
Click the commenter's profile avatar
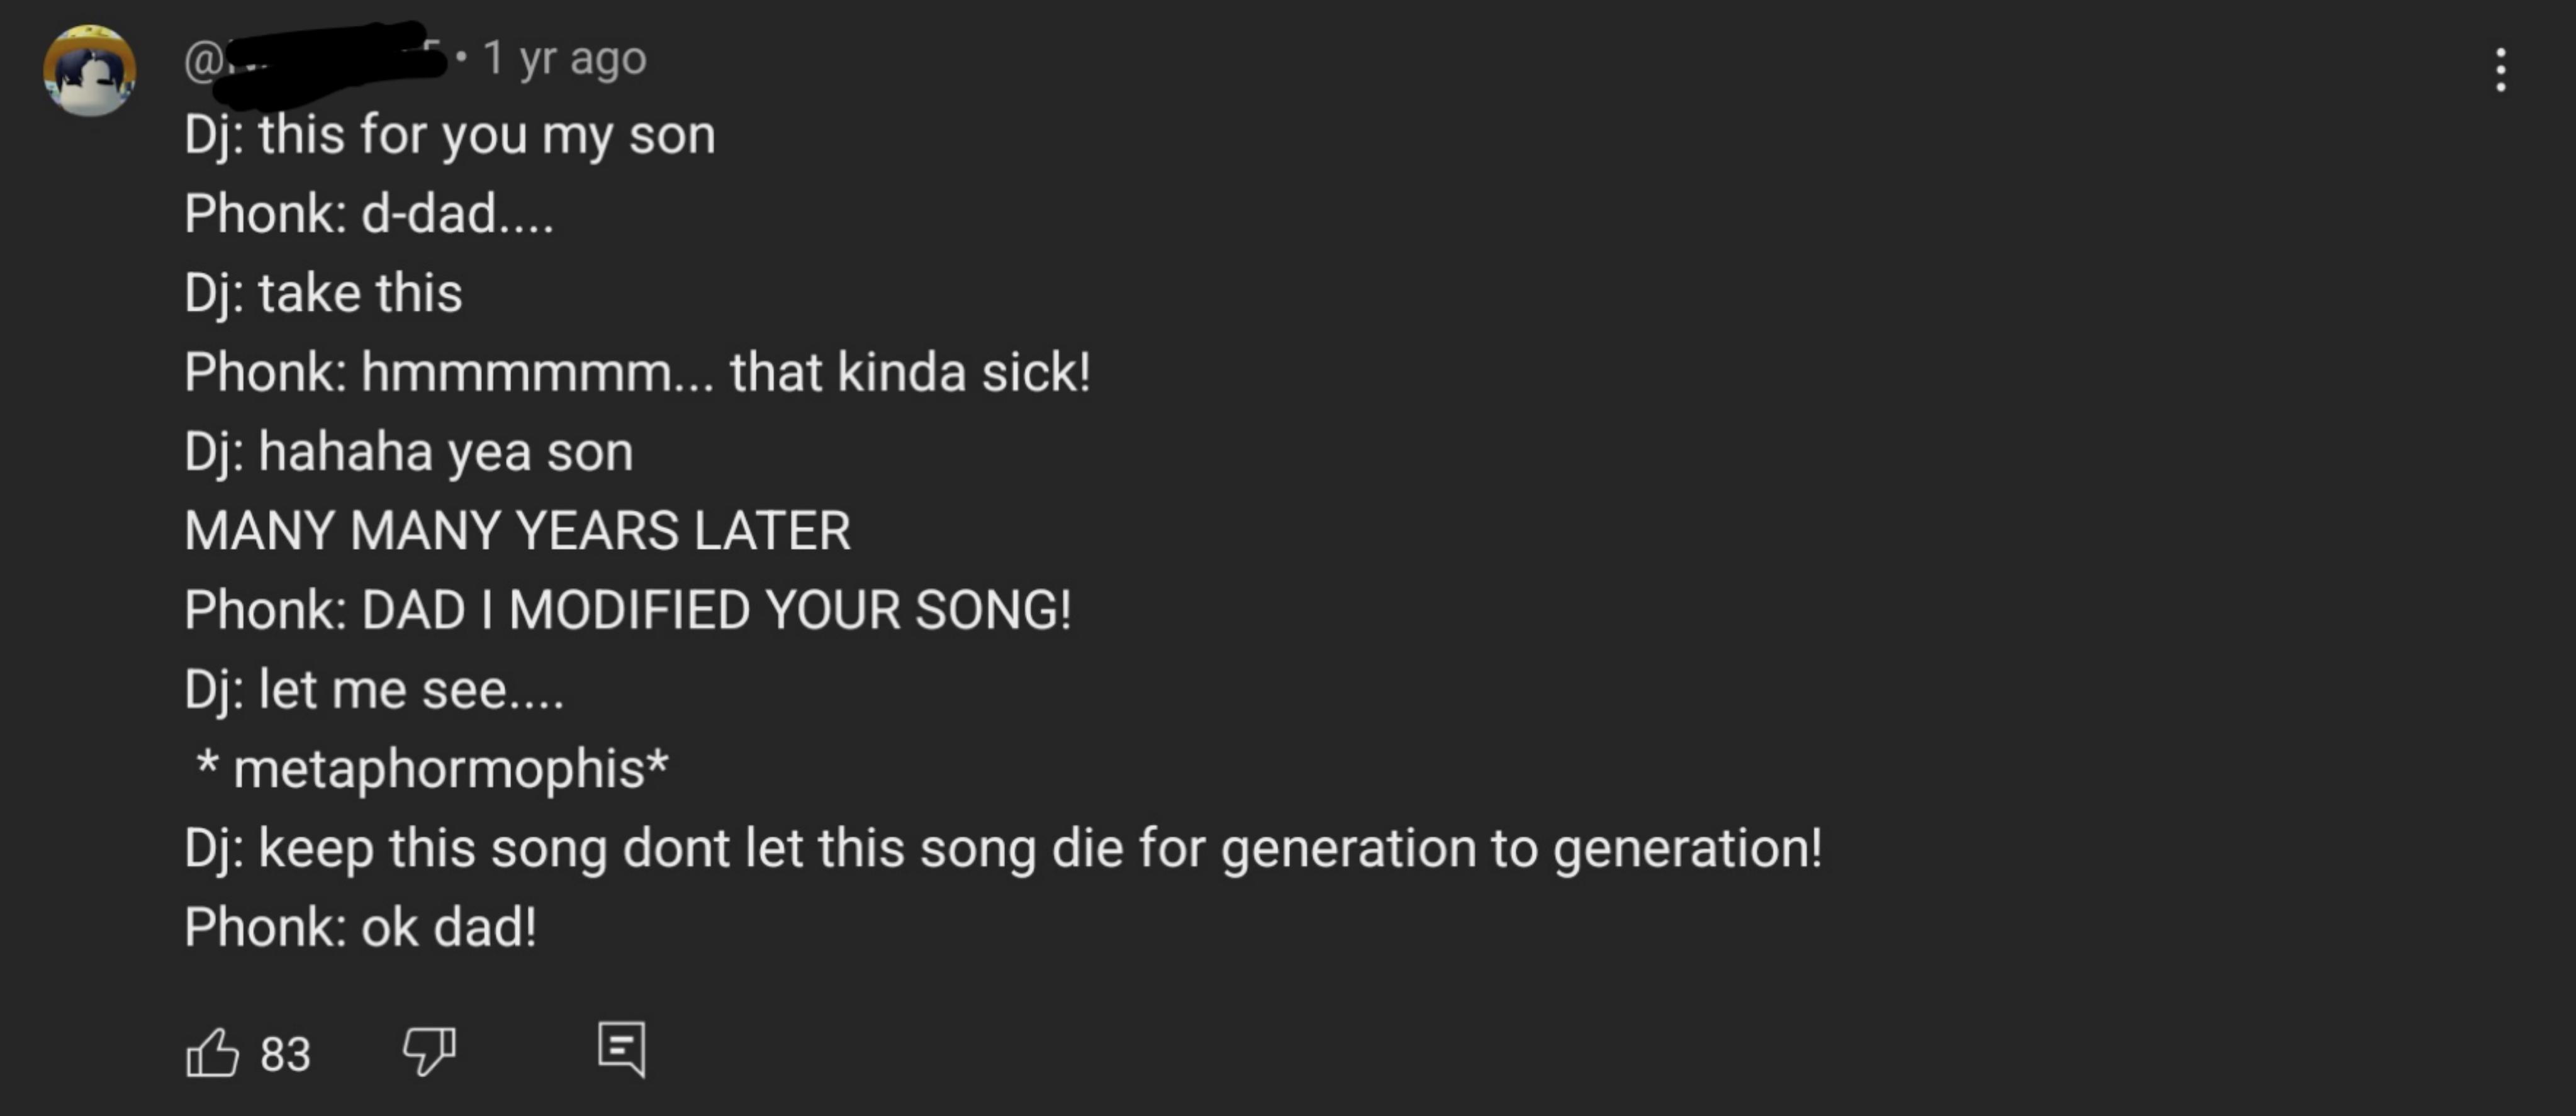[90, 71]
